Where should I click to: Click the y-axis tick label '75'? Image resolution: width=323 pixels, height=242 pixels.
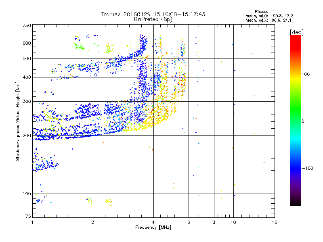click(x=28, y=216)
